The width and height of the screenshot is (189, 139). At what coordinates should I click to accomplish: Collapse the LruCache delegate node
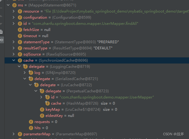[x=30, y=85]
